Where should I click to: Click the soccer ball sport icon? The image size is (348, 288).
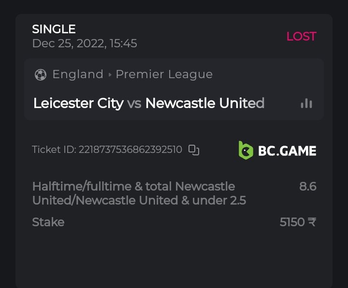[41, 75]
